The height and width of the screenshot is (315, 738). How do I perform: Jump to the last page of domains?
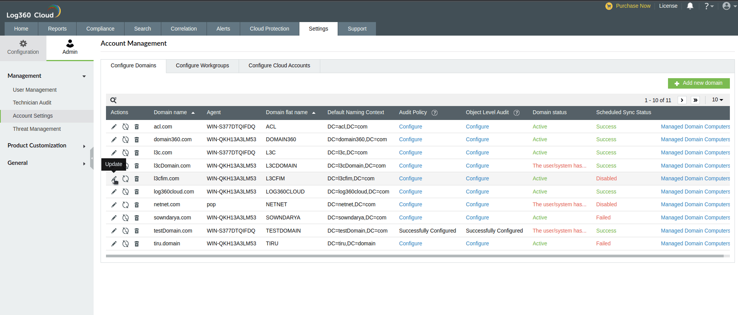(695, 100)
